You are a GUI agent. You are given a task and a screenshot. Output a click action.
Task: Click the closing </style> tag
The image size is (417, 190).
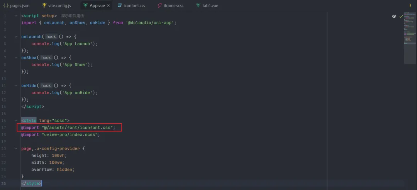31,183
